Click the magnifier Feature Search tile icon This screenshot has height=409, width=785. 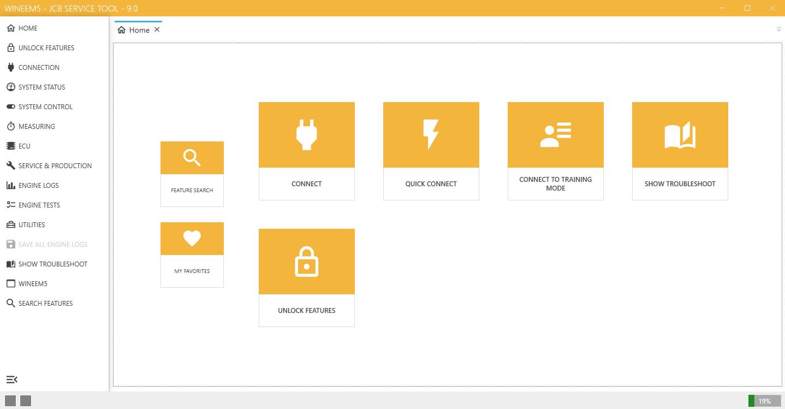(x=192, y=158)
